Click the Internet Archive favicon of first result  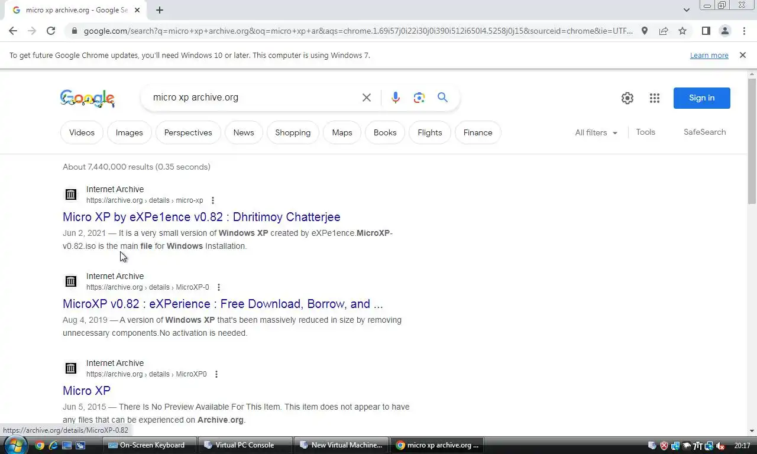coord(71,194)
